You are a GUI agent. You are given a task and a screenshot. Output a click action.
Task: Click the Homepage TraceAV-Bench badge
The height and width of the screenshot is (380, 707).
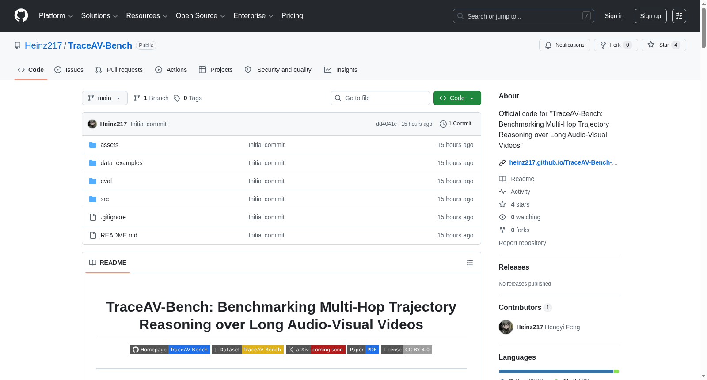coord(170,350)
